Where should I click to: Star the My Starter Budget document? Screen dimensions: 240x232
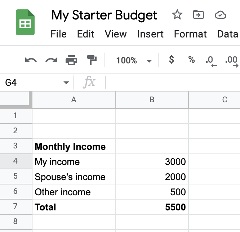[177, 15]
